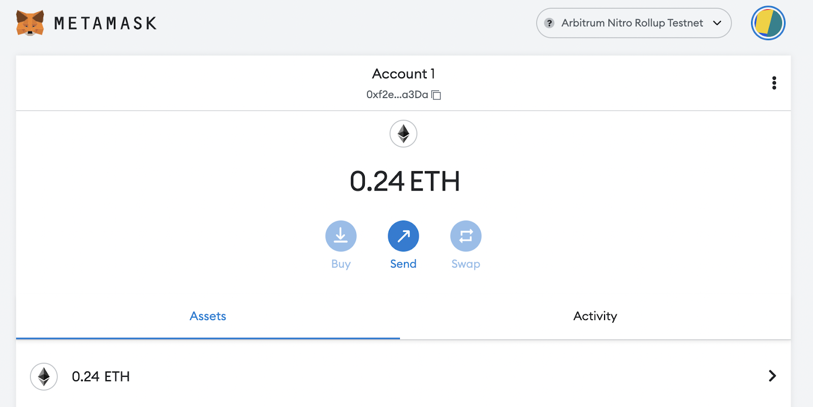Viewport: 813px width, 407px height.
Task: Click the Ethereum logo above balance
Action: (403, 134)
